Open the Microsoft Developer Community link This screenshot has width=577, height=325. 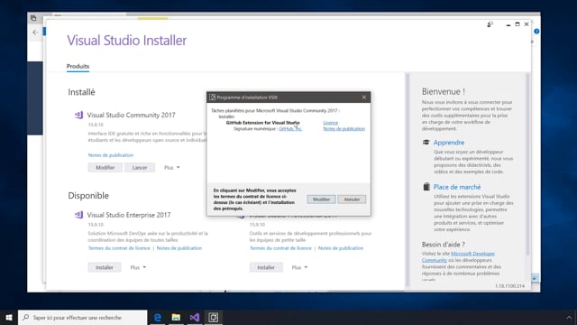(459, 256)
